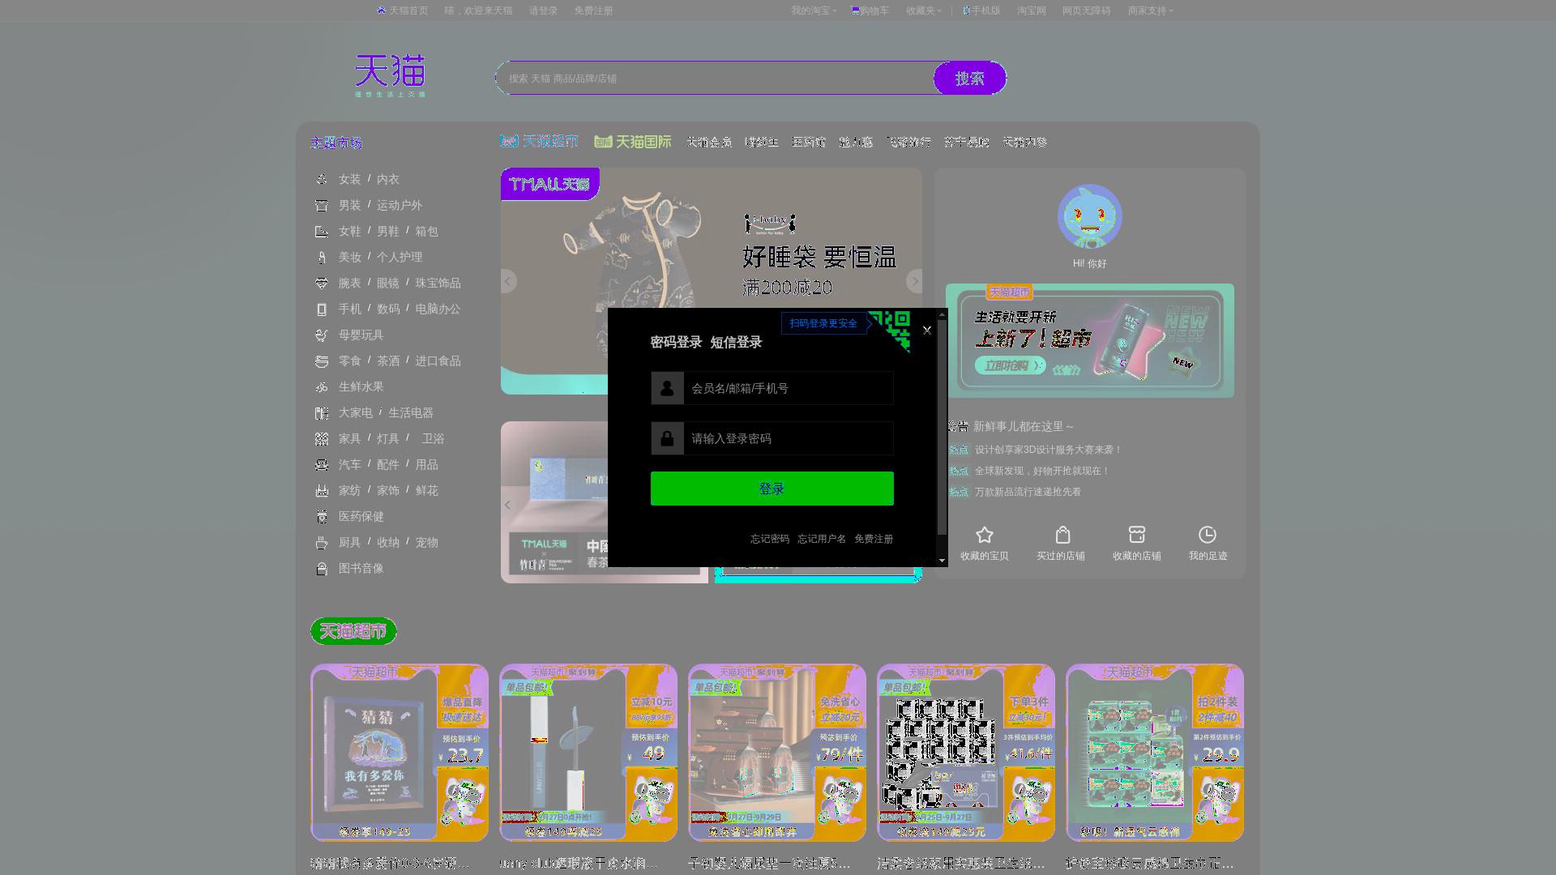The image size is (1556, 875).
Task: Focus the 会员名/邮箱/手机号 input field
Action: 788,388
